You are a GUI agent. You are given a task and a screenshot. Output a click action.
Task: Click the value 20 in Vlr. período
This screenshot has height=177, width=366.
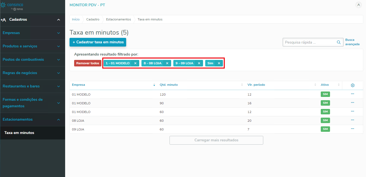click(x=249, y=121)
